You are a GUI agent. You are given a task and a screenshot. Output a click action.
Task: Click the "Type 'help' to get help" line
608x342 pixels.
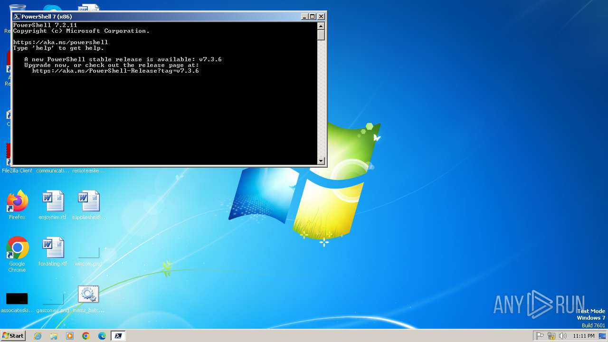pos(58,48)
